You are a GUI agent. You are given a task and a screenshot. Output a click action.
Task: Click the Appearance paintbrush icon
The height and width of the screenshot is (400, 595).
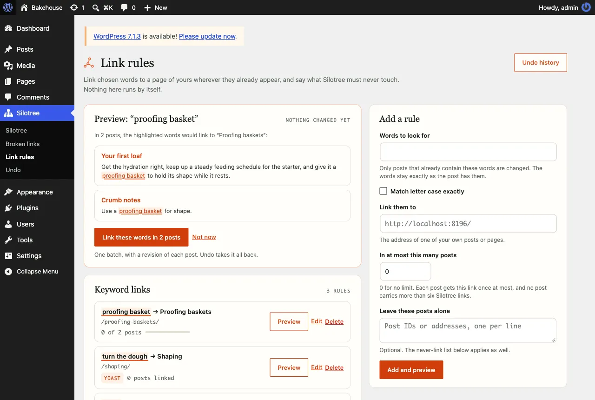point(8,192)
